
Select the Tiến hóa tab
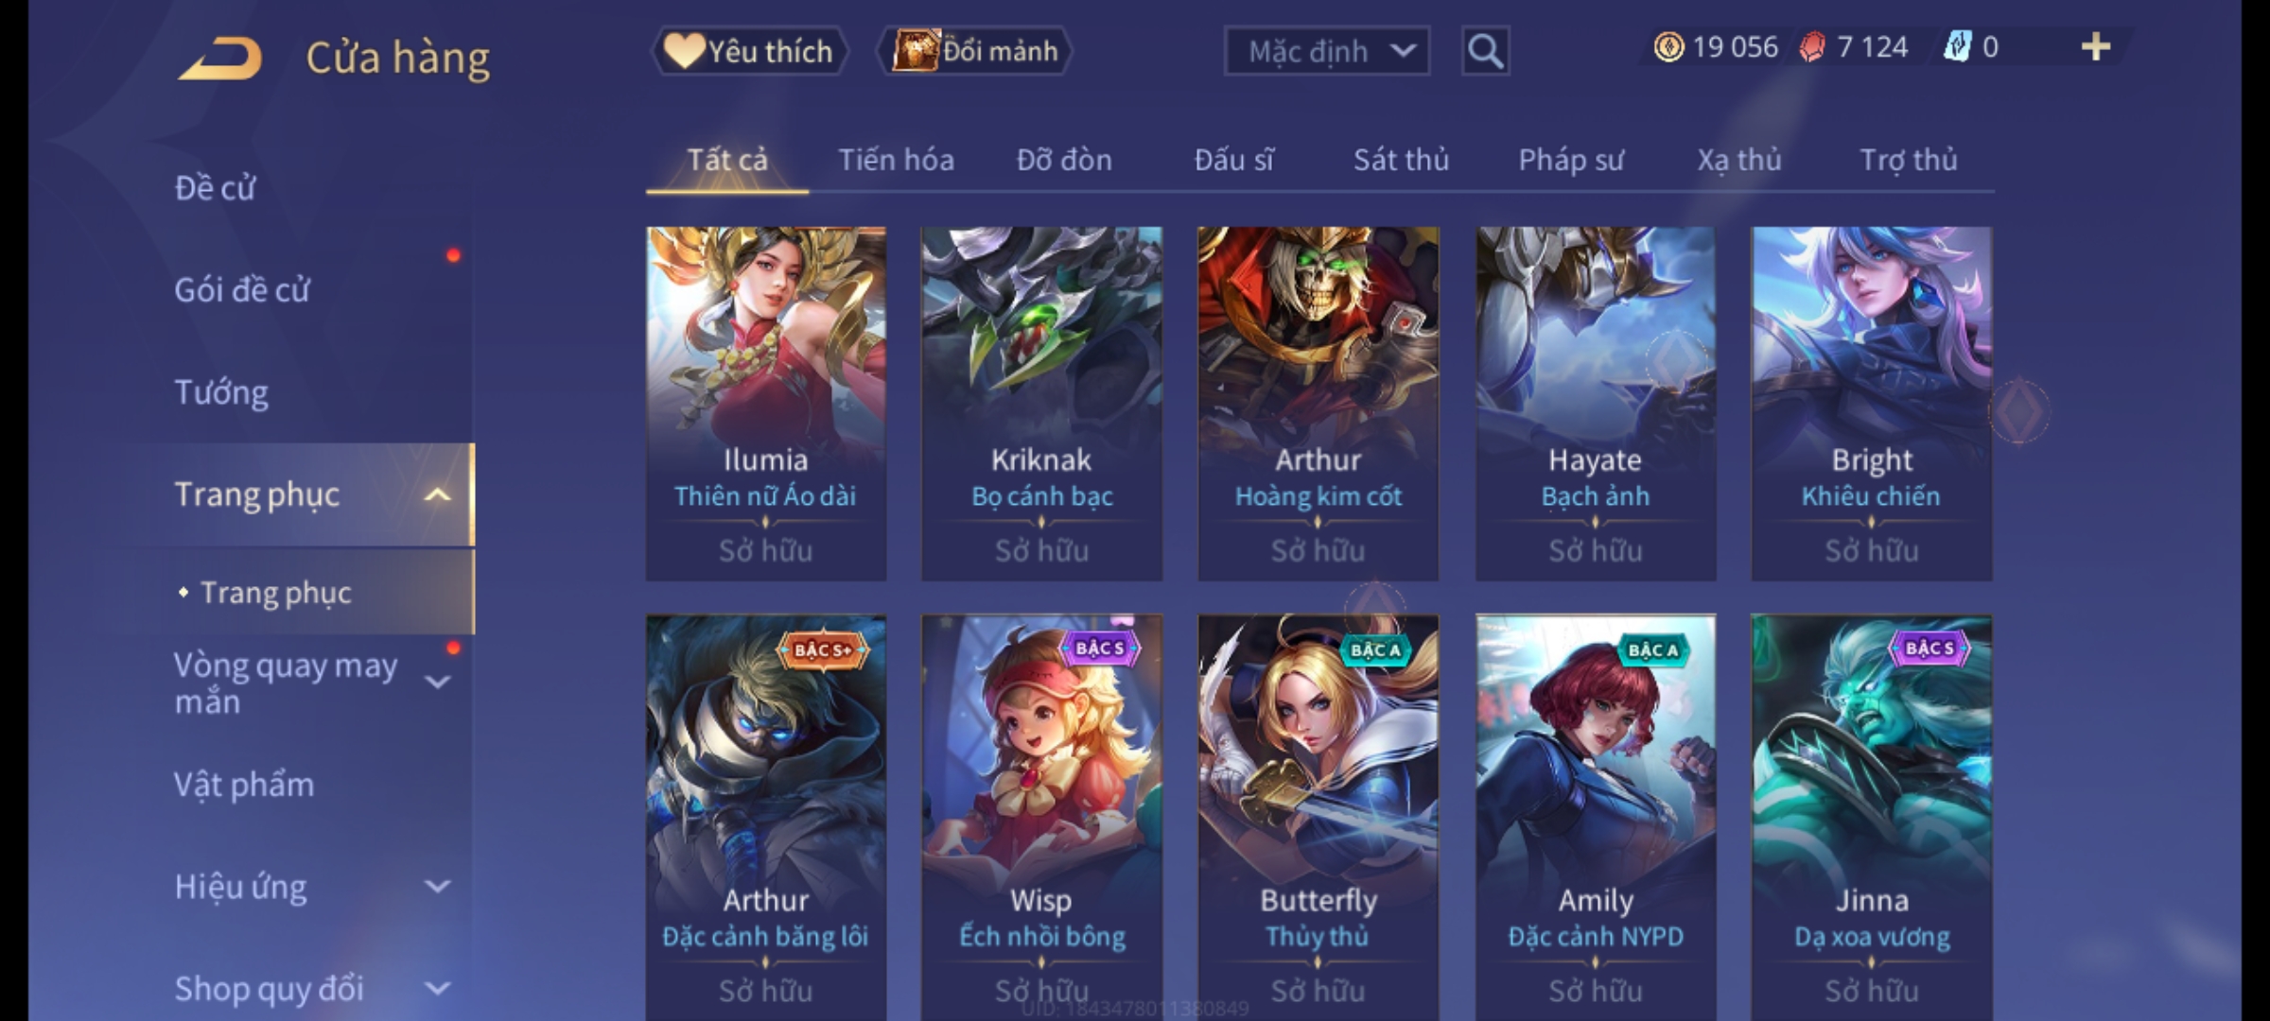(896, 160)
